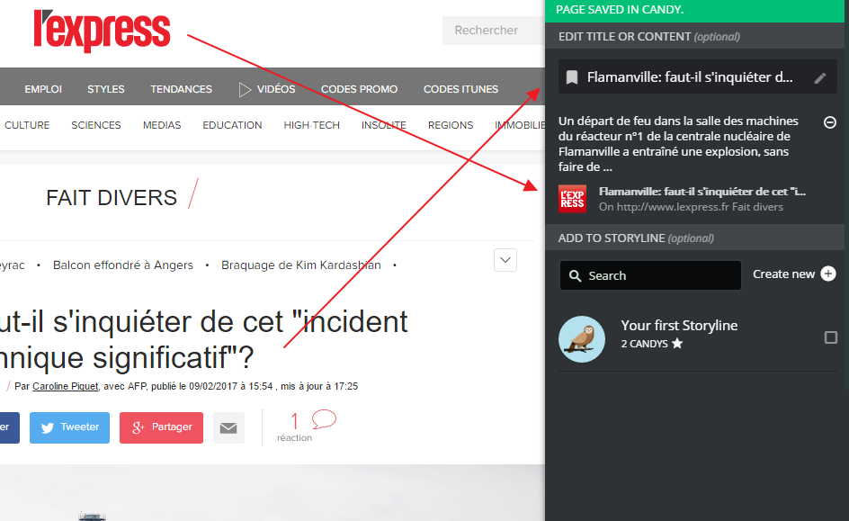Image resolution: width=849 pixels, height=521 pixels.
Task: Share article via the email envelope icon
Action: [228, 427]
